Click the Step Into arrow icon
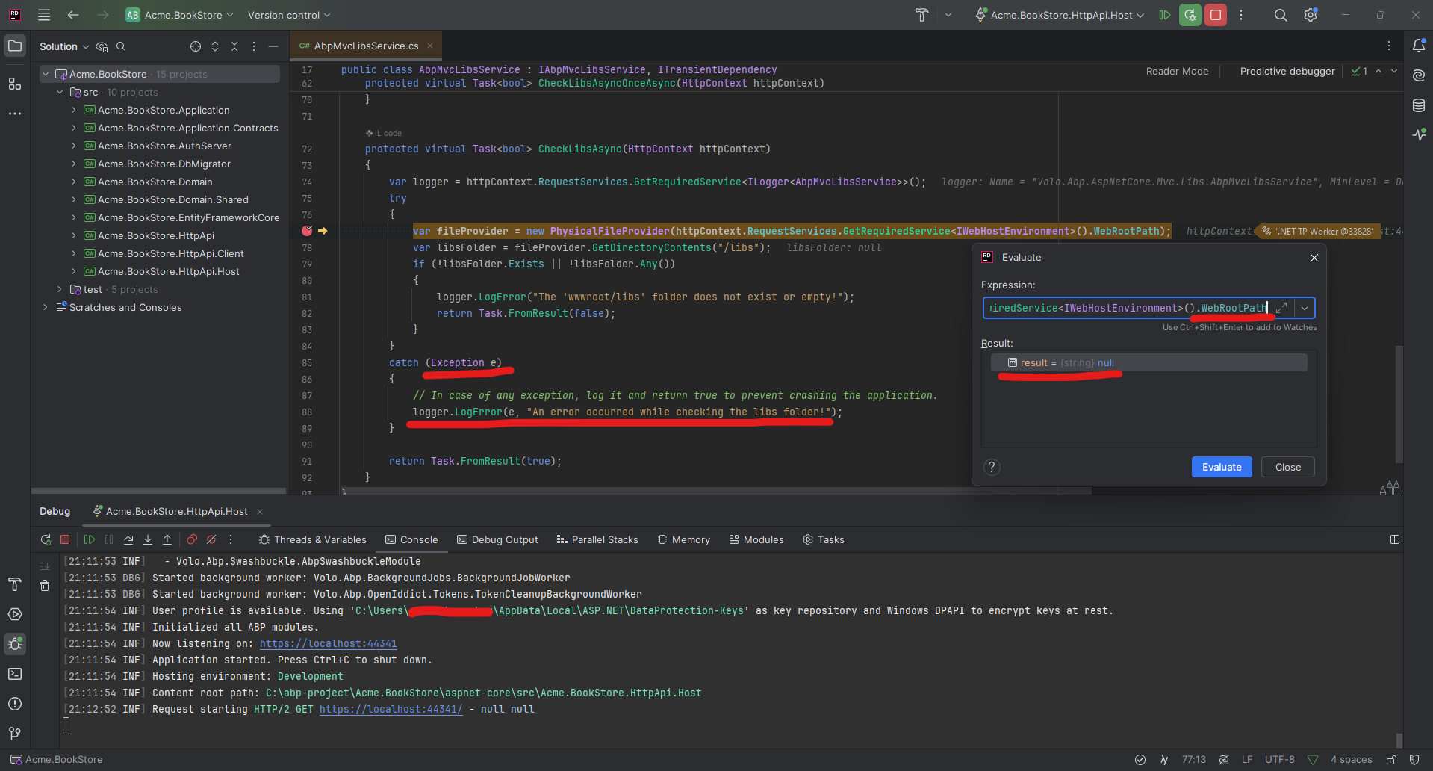The image size is (1433, 771). (148, 539)
